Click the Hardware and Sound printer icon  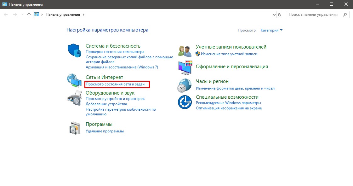pyautogui.click(x=75, y=98)
